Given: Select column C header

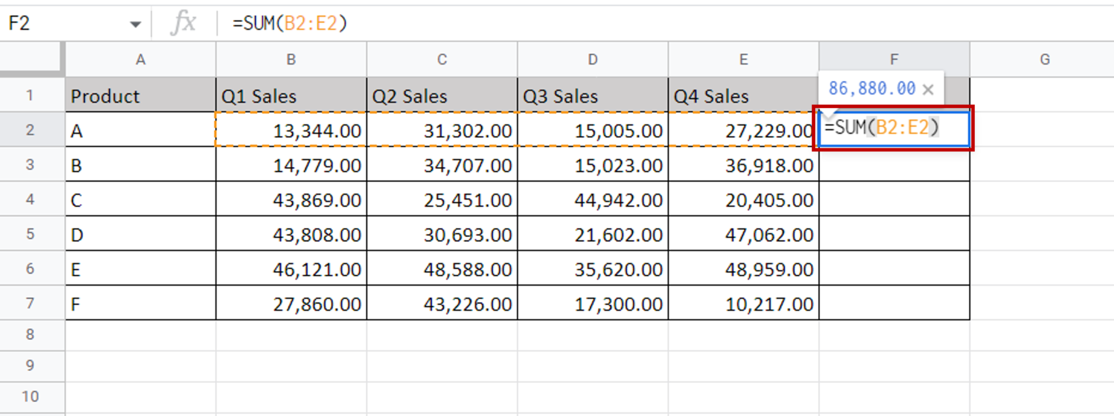Looking at the screenshot, I should click(442, 59).
